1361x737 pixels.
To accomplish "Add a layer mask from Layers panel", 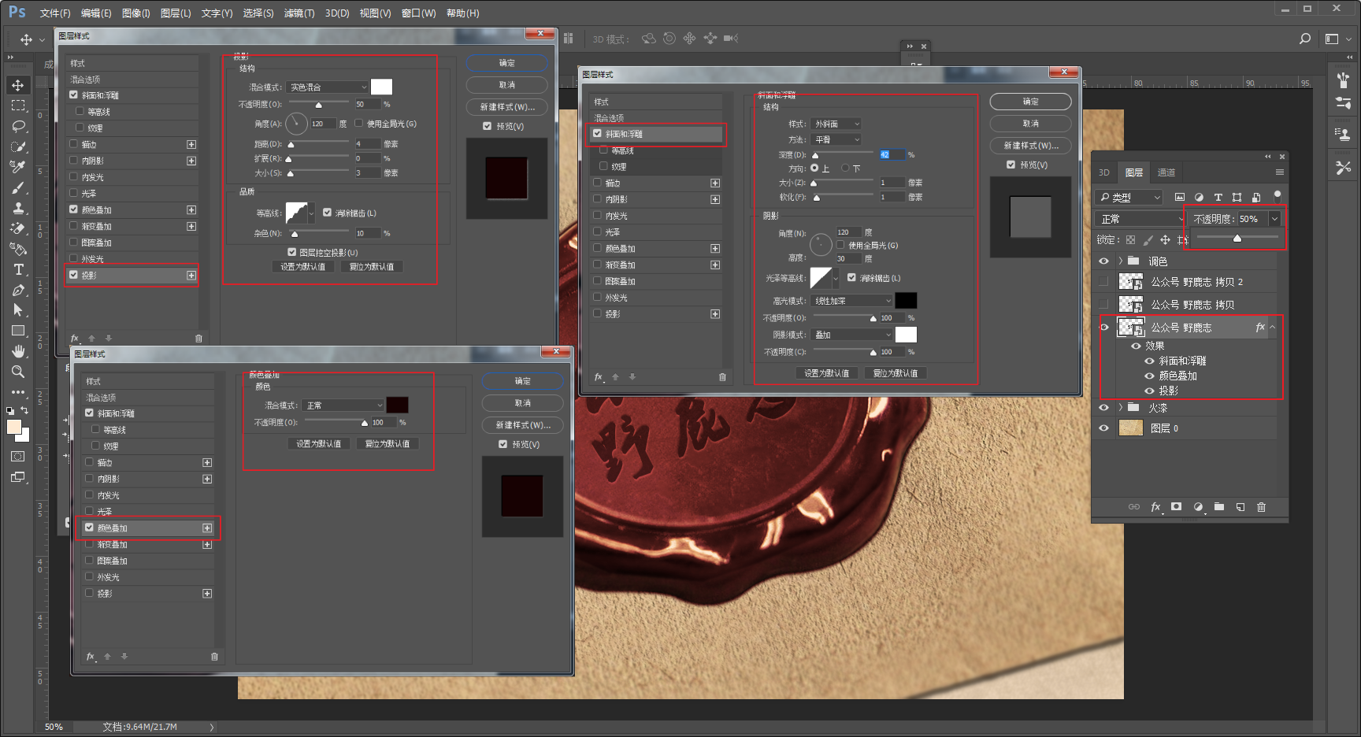I will (x=1177, y=507).
